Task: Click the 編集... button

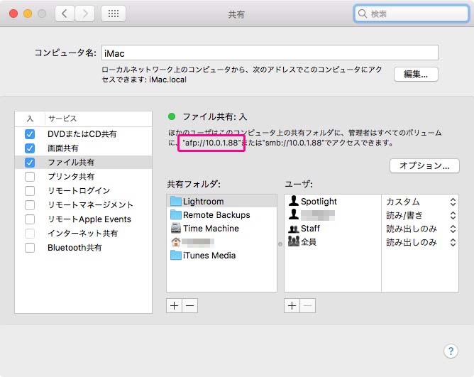Action: (416, 74)
